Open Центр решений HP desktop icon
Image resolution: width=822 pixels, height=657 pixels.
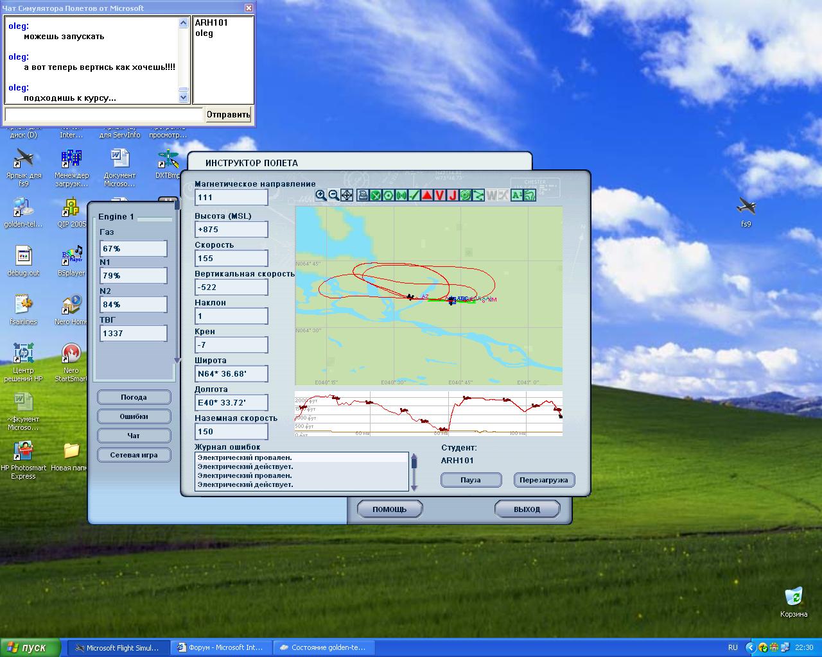[23, 363]
